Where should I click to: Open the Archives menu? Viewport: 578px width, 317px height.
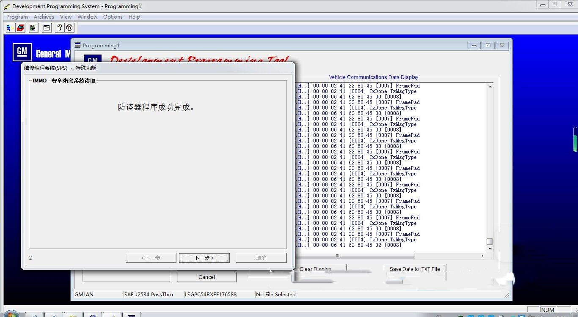point(44,17)
